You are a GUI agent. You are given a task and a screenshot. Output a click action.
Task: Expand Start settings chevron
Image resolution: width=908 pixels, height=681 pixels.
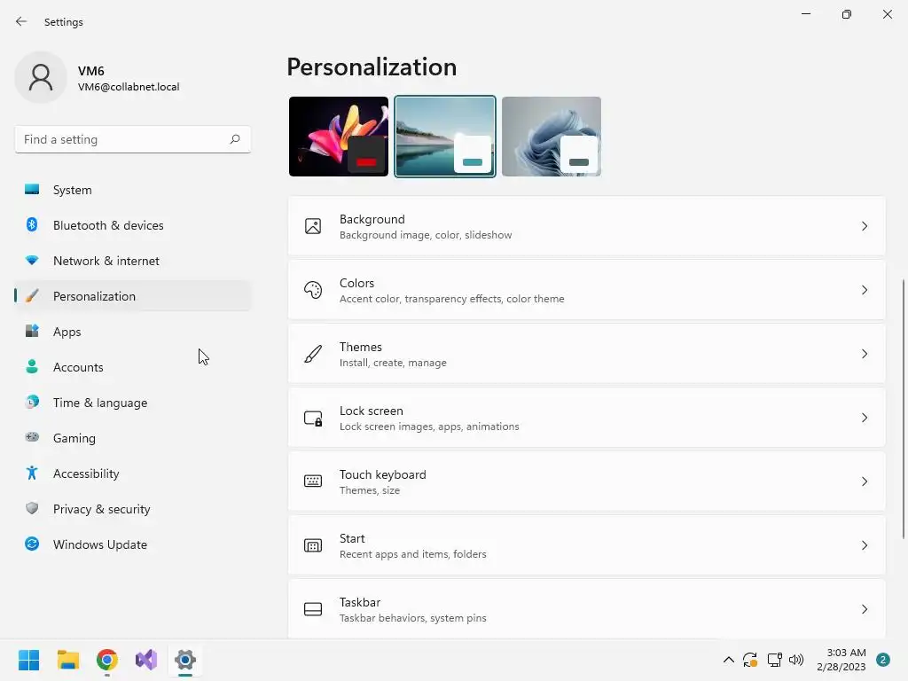pyautogui.click(x=865, y=545)
